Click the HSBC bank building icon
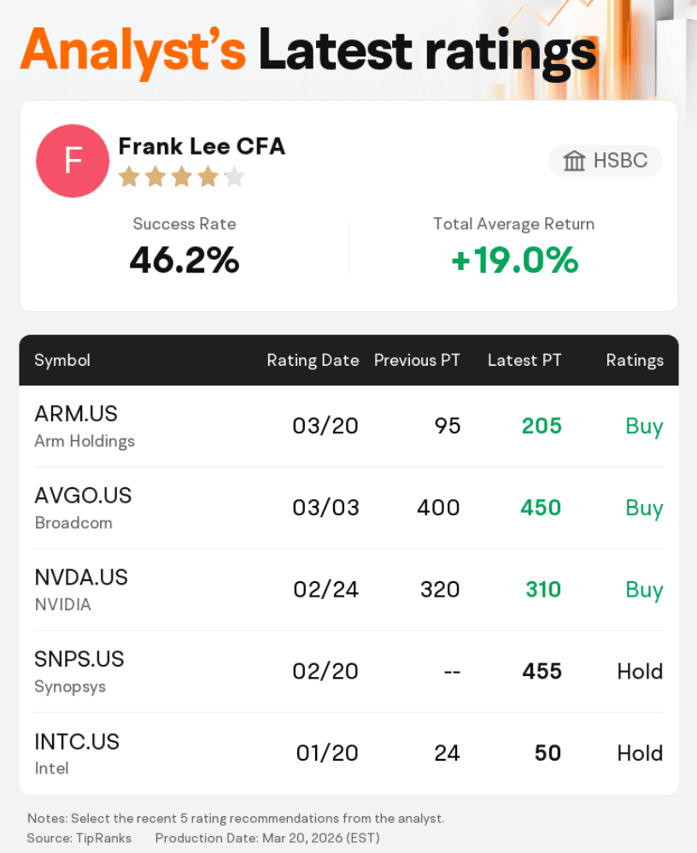Viewport: 697px width, 853px height. tap(574, 161)
